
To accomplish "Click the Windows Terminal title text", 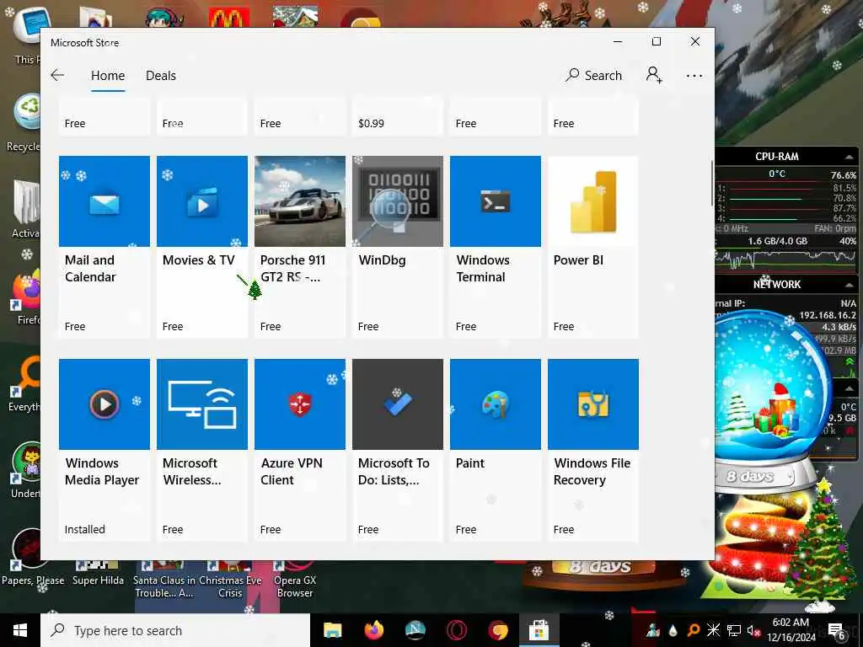I will click(483, 269).
